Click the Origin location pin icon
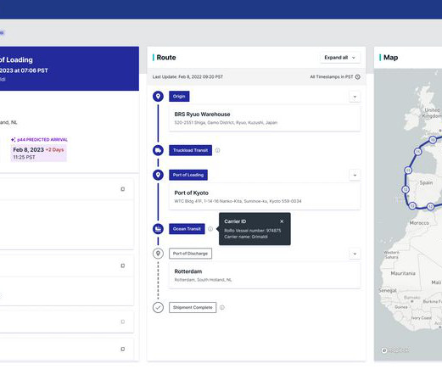 point(158,97)
